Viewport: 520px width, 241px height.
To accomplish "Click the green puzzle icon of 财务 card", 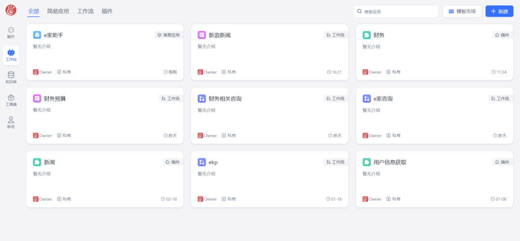I will [367, 35].
